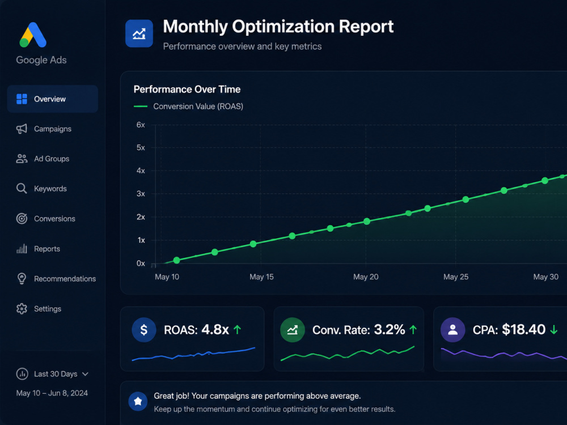Open Ad Groups
Screen dimensions: 567x425
52,159
